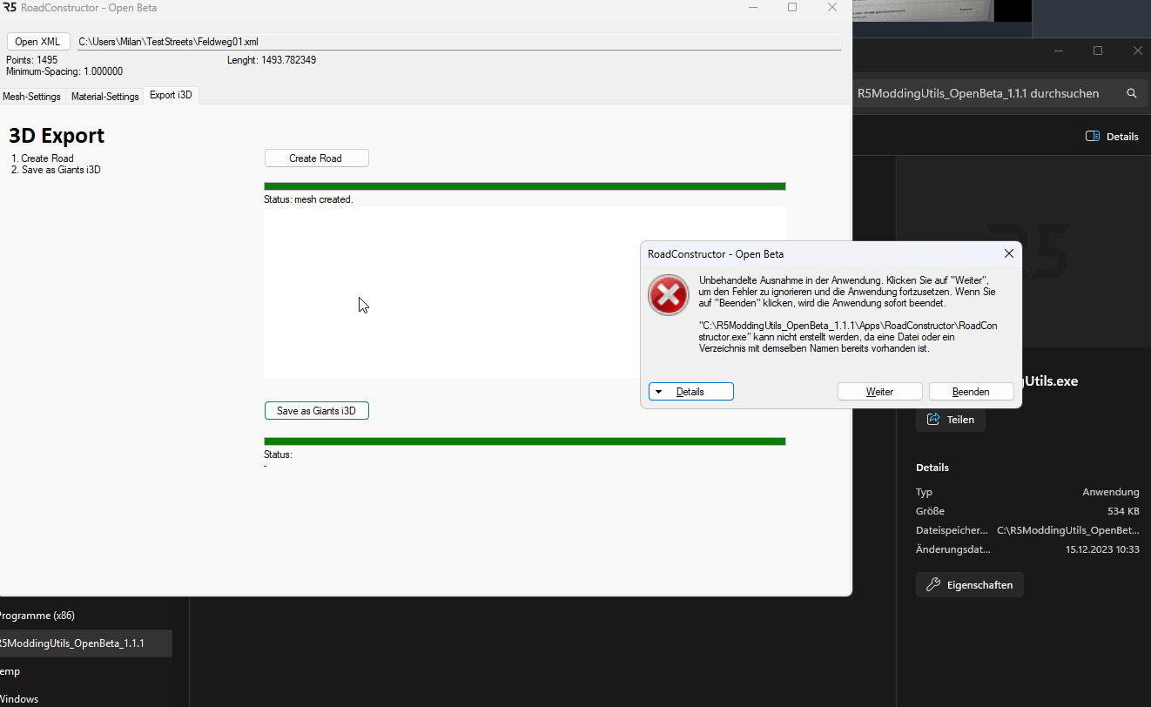Toggle the Details pane in Explorer
1151x707 pixels.
[1112, 136]
